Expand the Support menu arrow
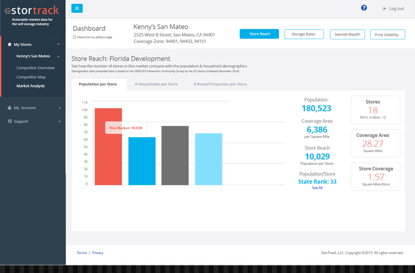Image resolution: width=415 pixels, height=273 pixels. 59,121
